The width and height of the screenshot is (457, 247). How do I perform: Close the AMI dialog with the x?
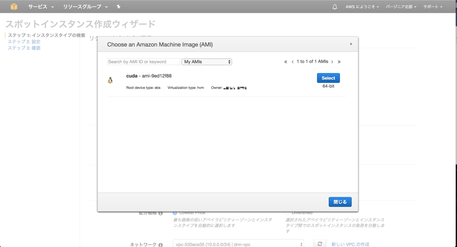pos(351,44)
